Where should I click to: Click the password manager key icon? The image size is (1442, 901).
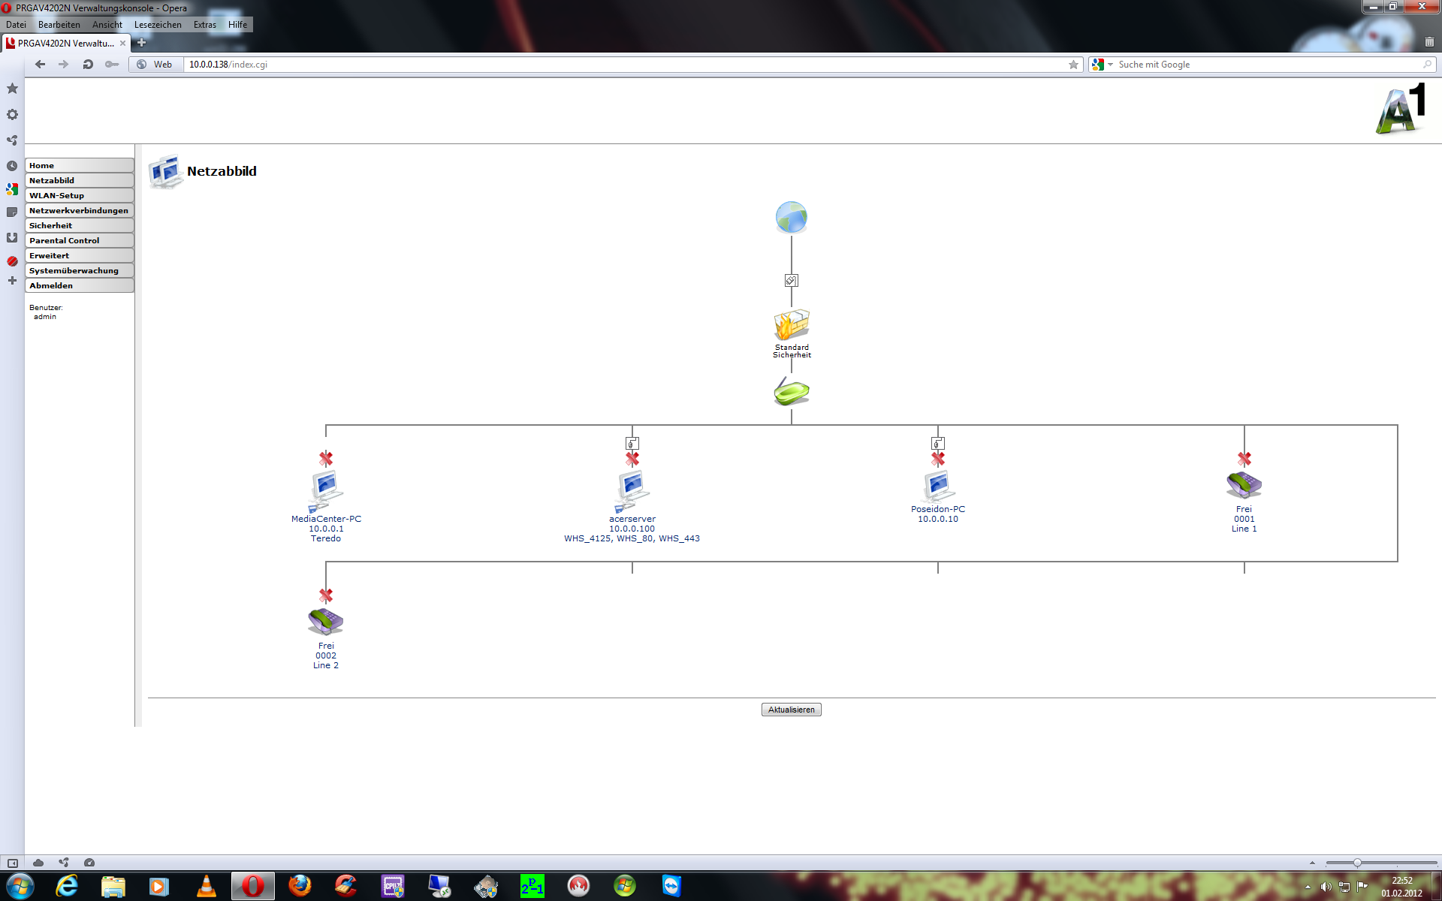point(112,65)
